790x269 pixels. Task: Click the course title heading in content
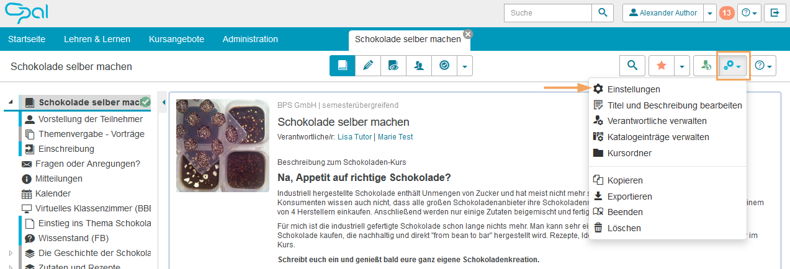coord(343,121)
